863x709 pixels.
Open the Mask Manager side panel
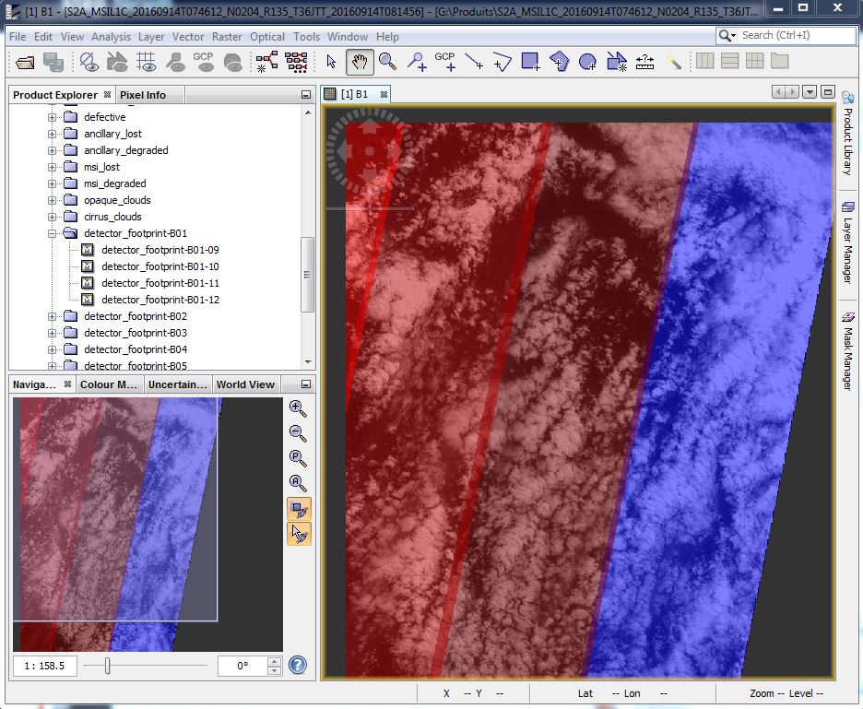tap(847, 351)
